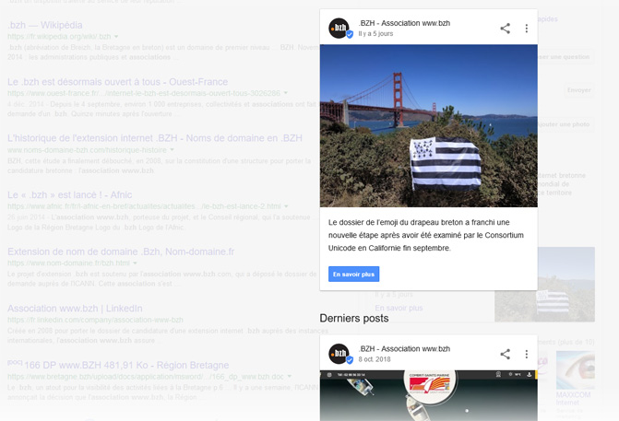This screenshot has width=619, height=421.
Task: Expand dropdown arrow next to noms-domaine-bzh URL
Action: point(172,150)
